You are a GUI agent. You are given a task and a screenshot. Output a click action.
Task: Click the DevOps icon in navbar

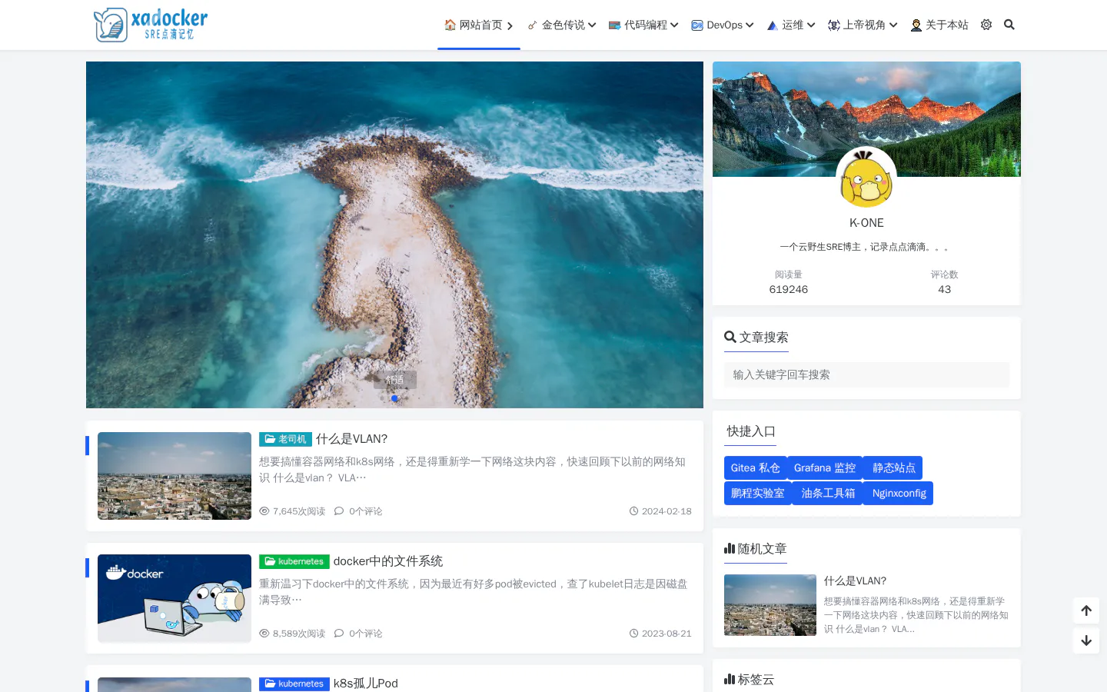(x=697, y=25)
